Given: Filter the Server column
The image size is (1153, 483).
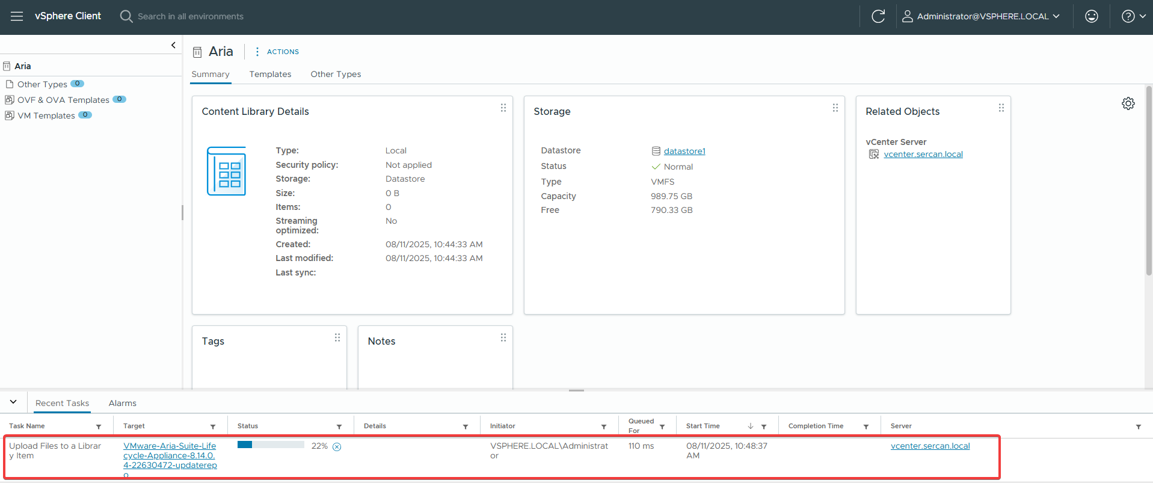Looking at the screenshot, I should (x=1139, y=426).
